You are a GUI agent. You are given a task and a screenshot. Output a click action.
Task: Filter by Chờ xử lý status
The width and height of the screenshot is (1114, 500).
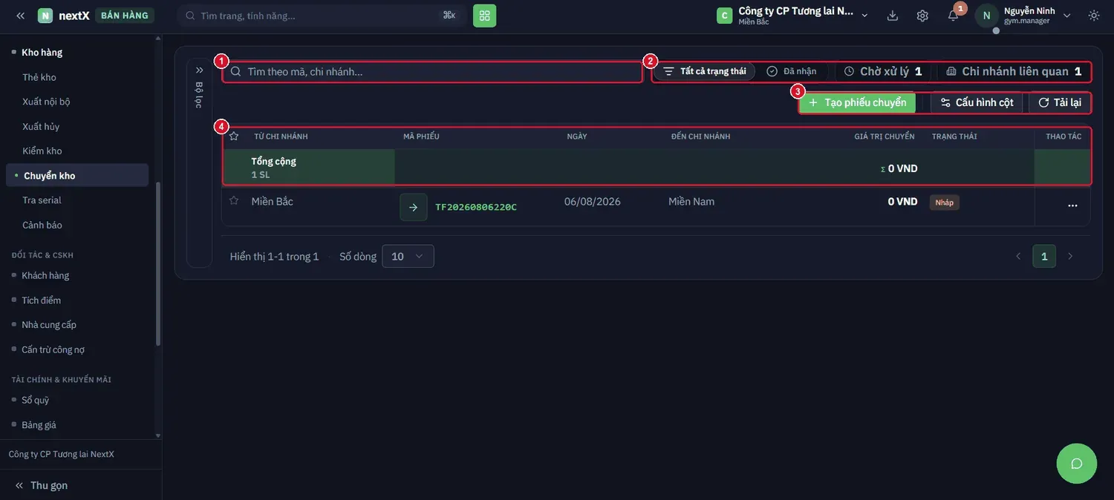(883, 71)
